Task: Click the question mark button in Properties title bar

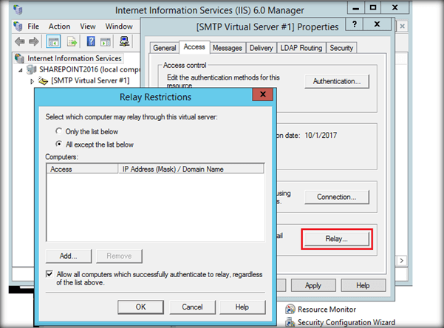Action: [354, 24]
